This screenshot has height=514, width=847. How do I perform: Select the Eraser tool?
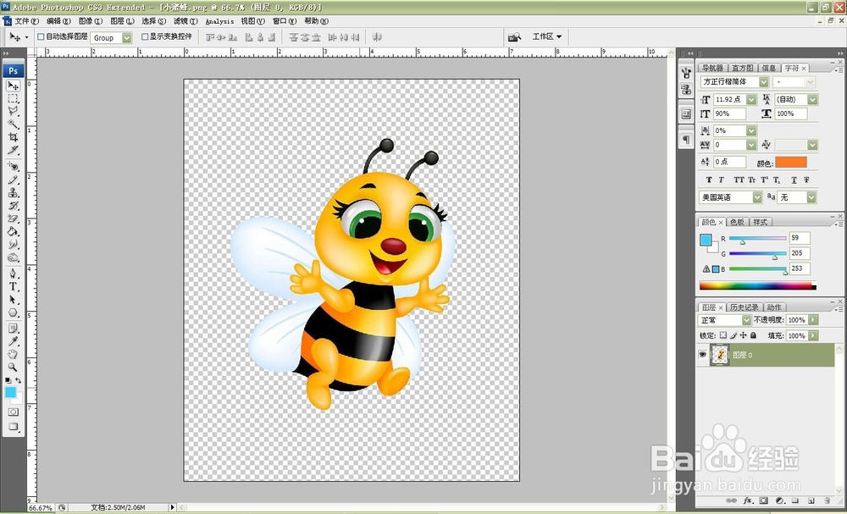13,218
